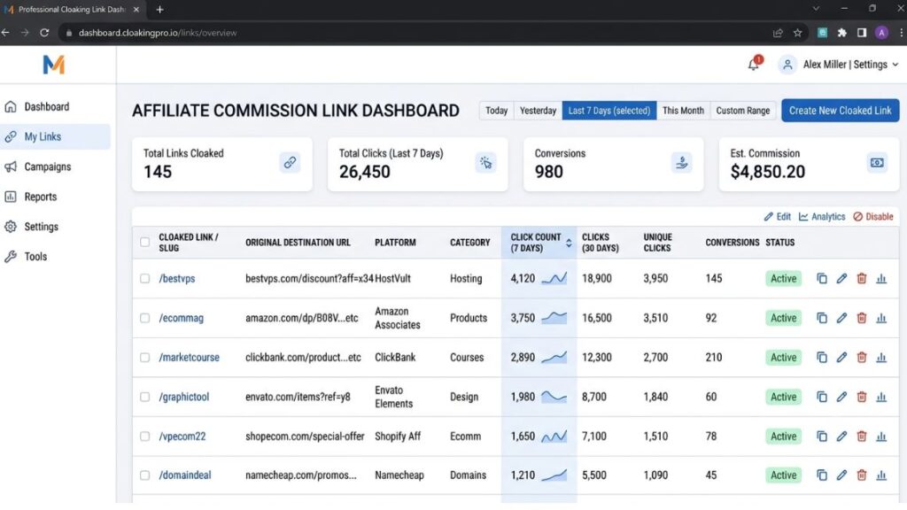Open analytics chart icon for /ecommag
Viewport: 907px width, 510px height.
coord(881,318)
